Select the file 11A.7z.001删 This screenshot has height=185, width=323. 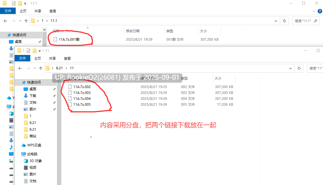(69, 39)
